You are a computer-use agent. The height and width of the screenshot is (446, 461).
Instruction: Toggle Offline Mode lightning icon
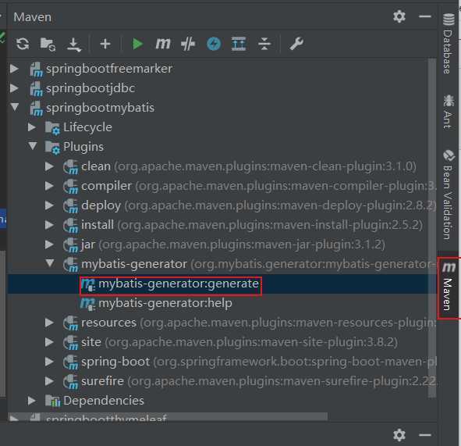click(214, 45)
